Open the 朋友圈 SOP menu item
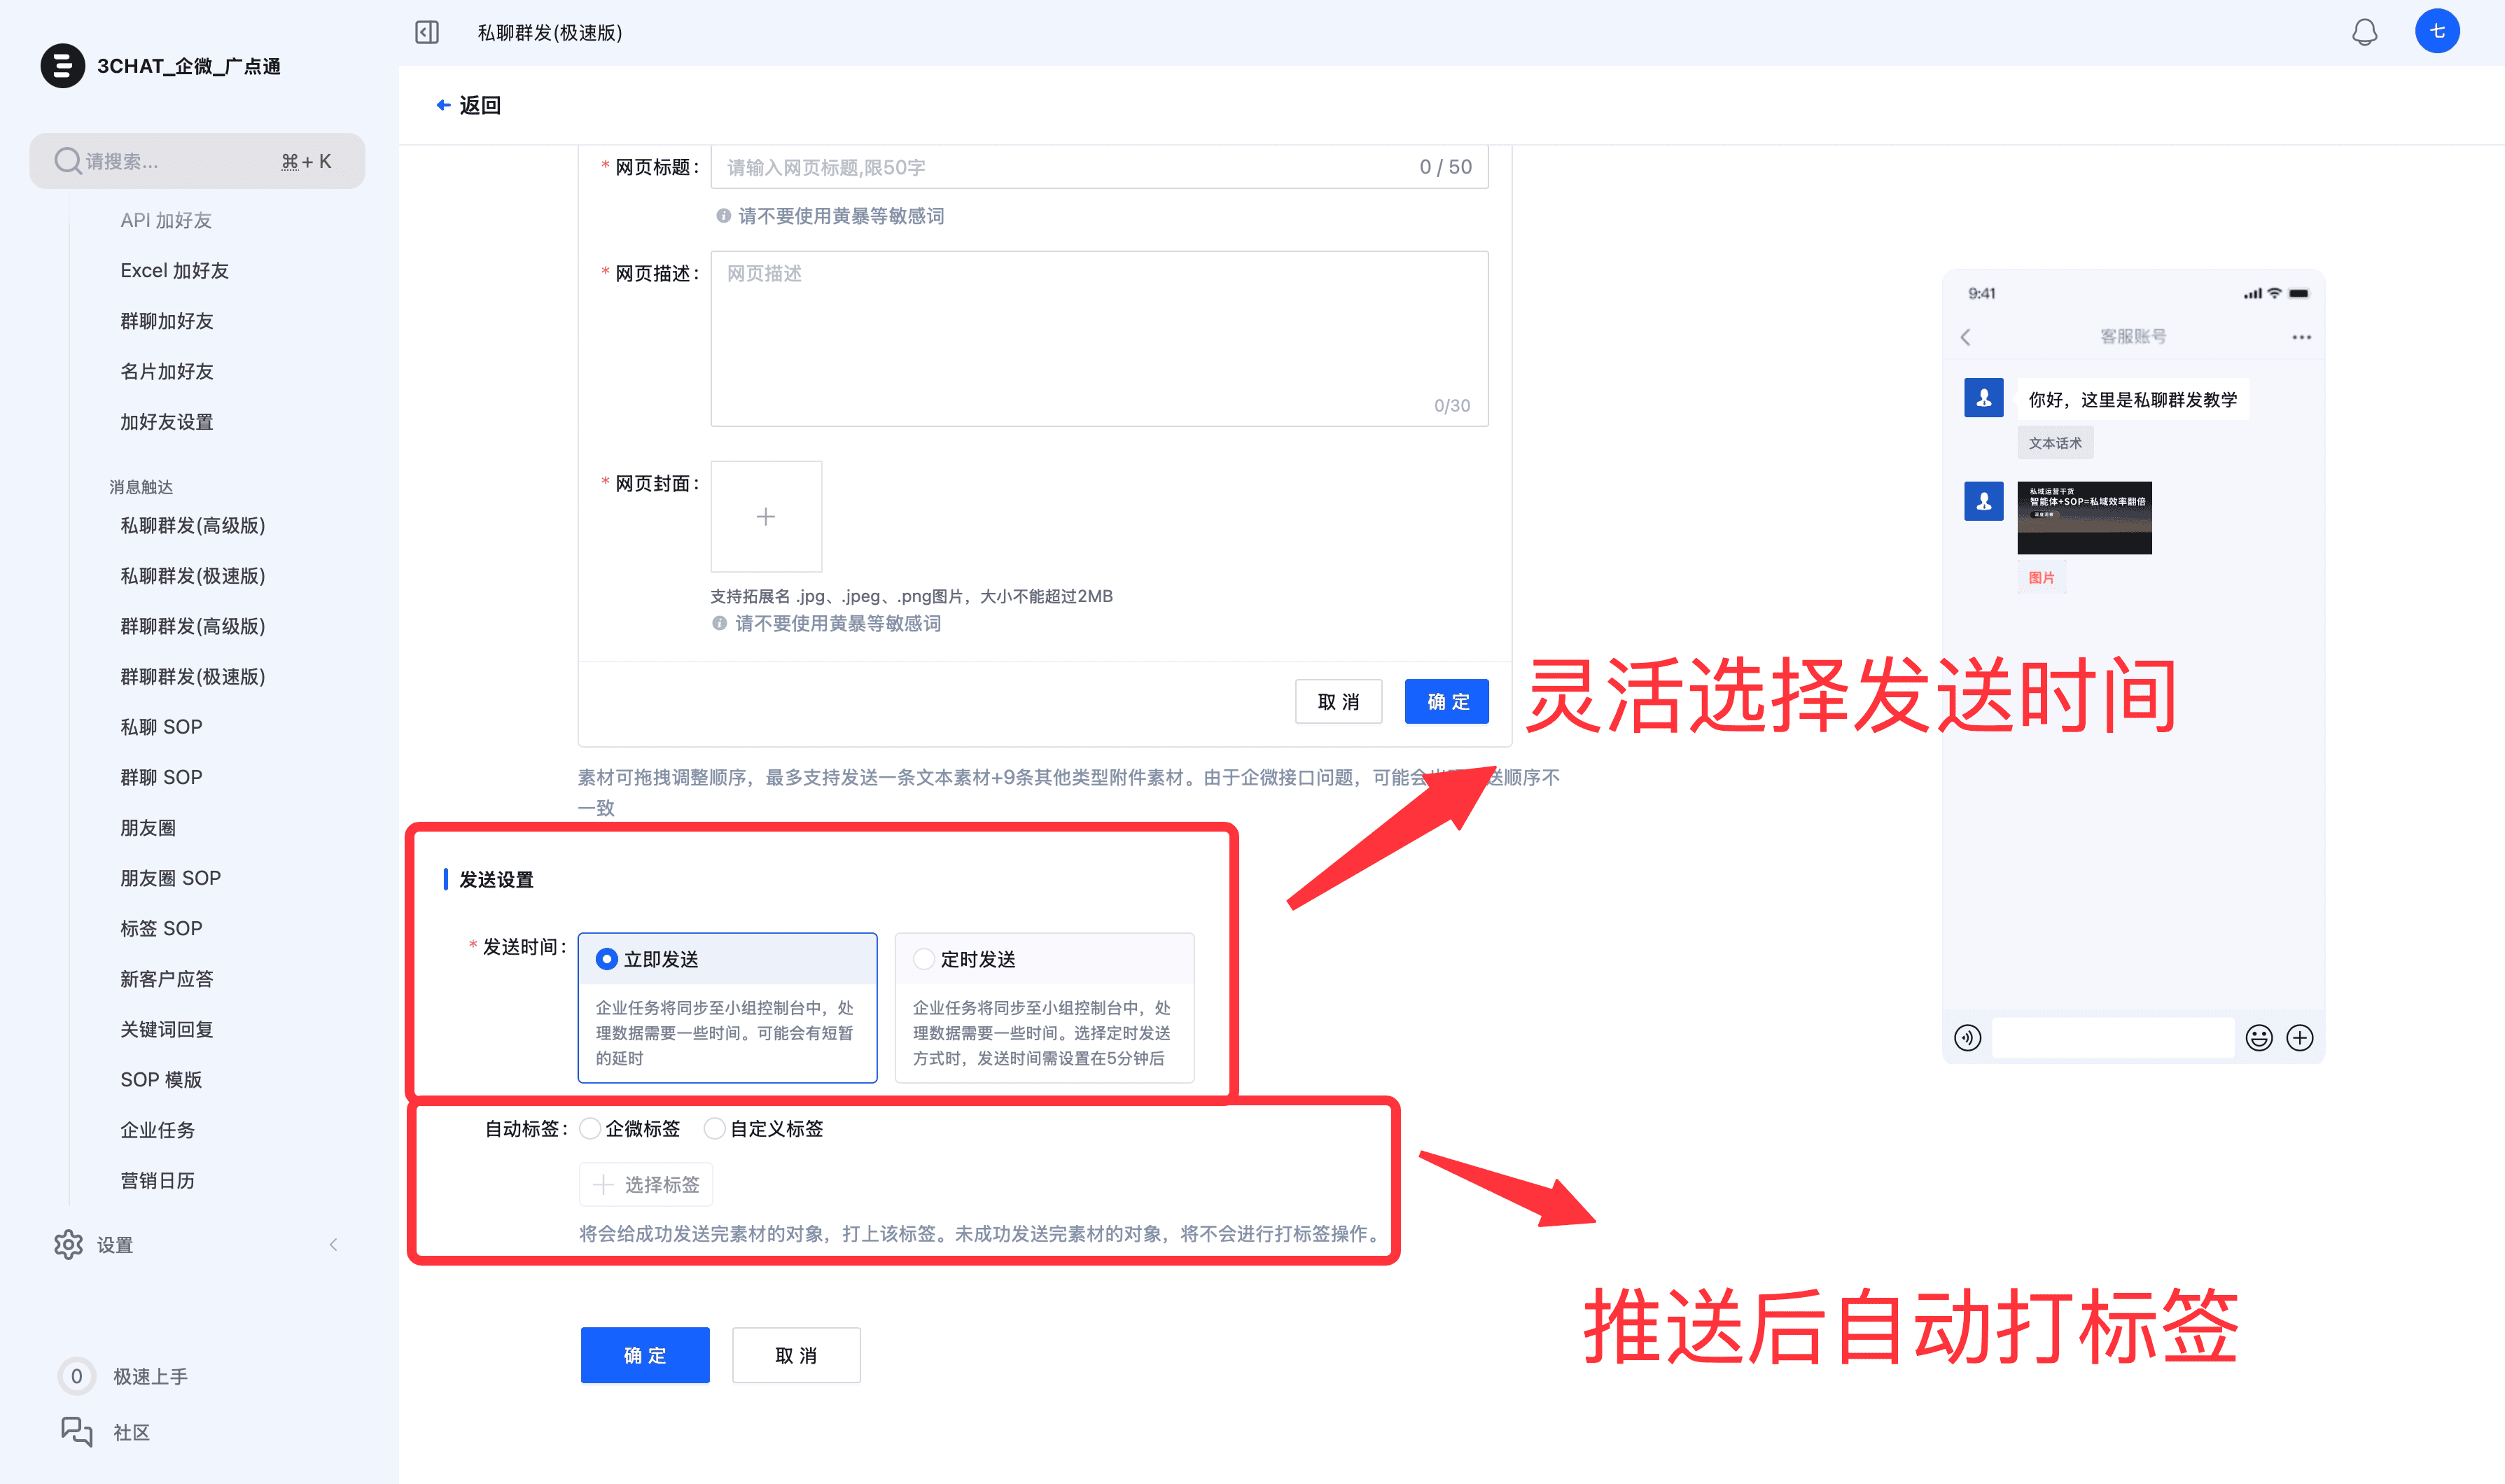Image resolution: width=2505 pixels, height=1484 pixels. coord(171,878)
